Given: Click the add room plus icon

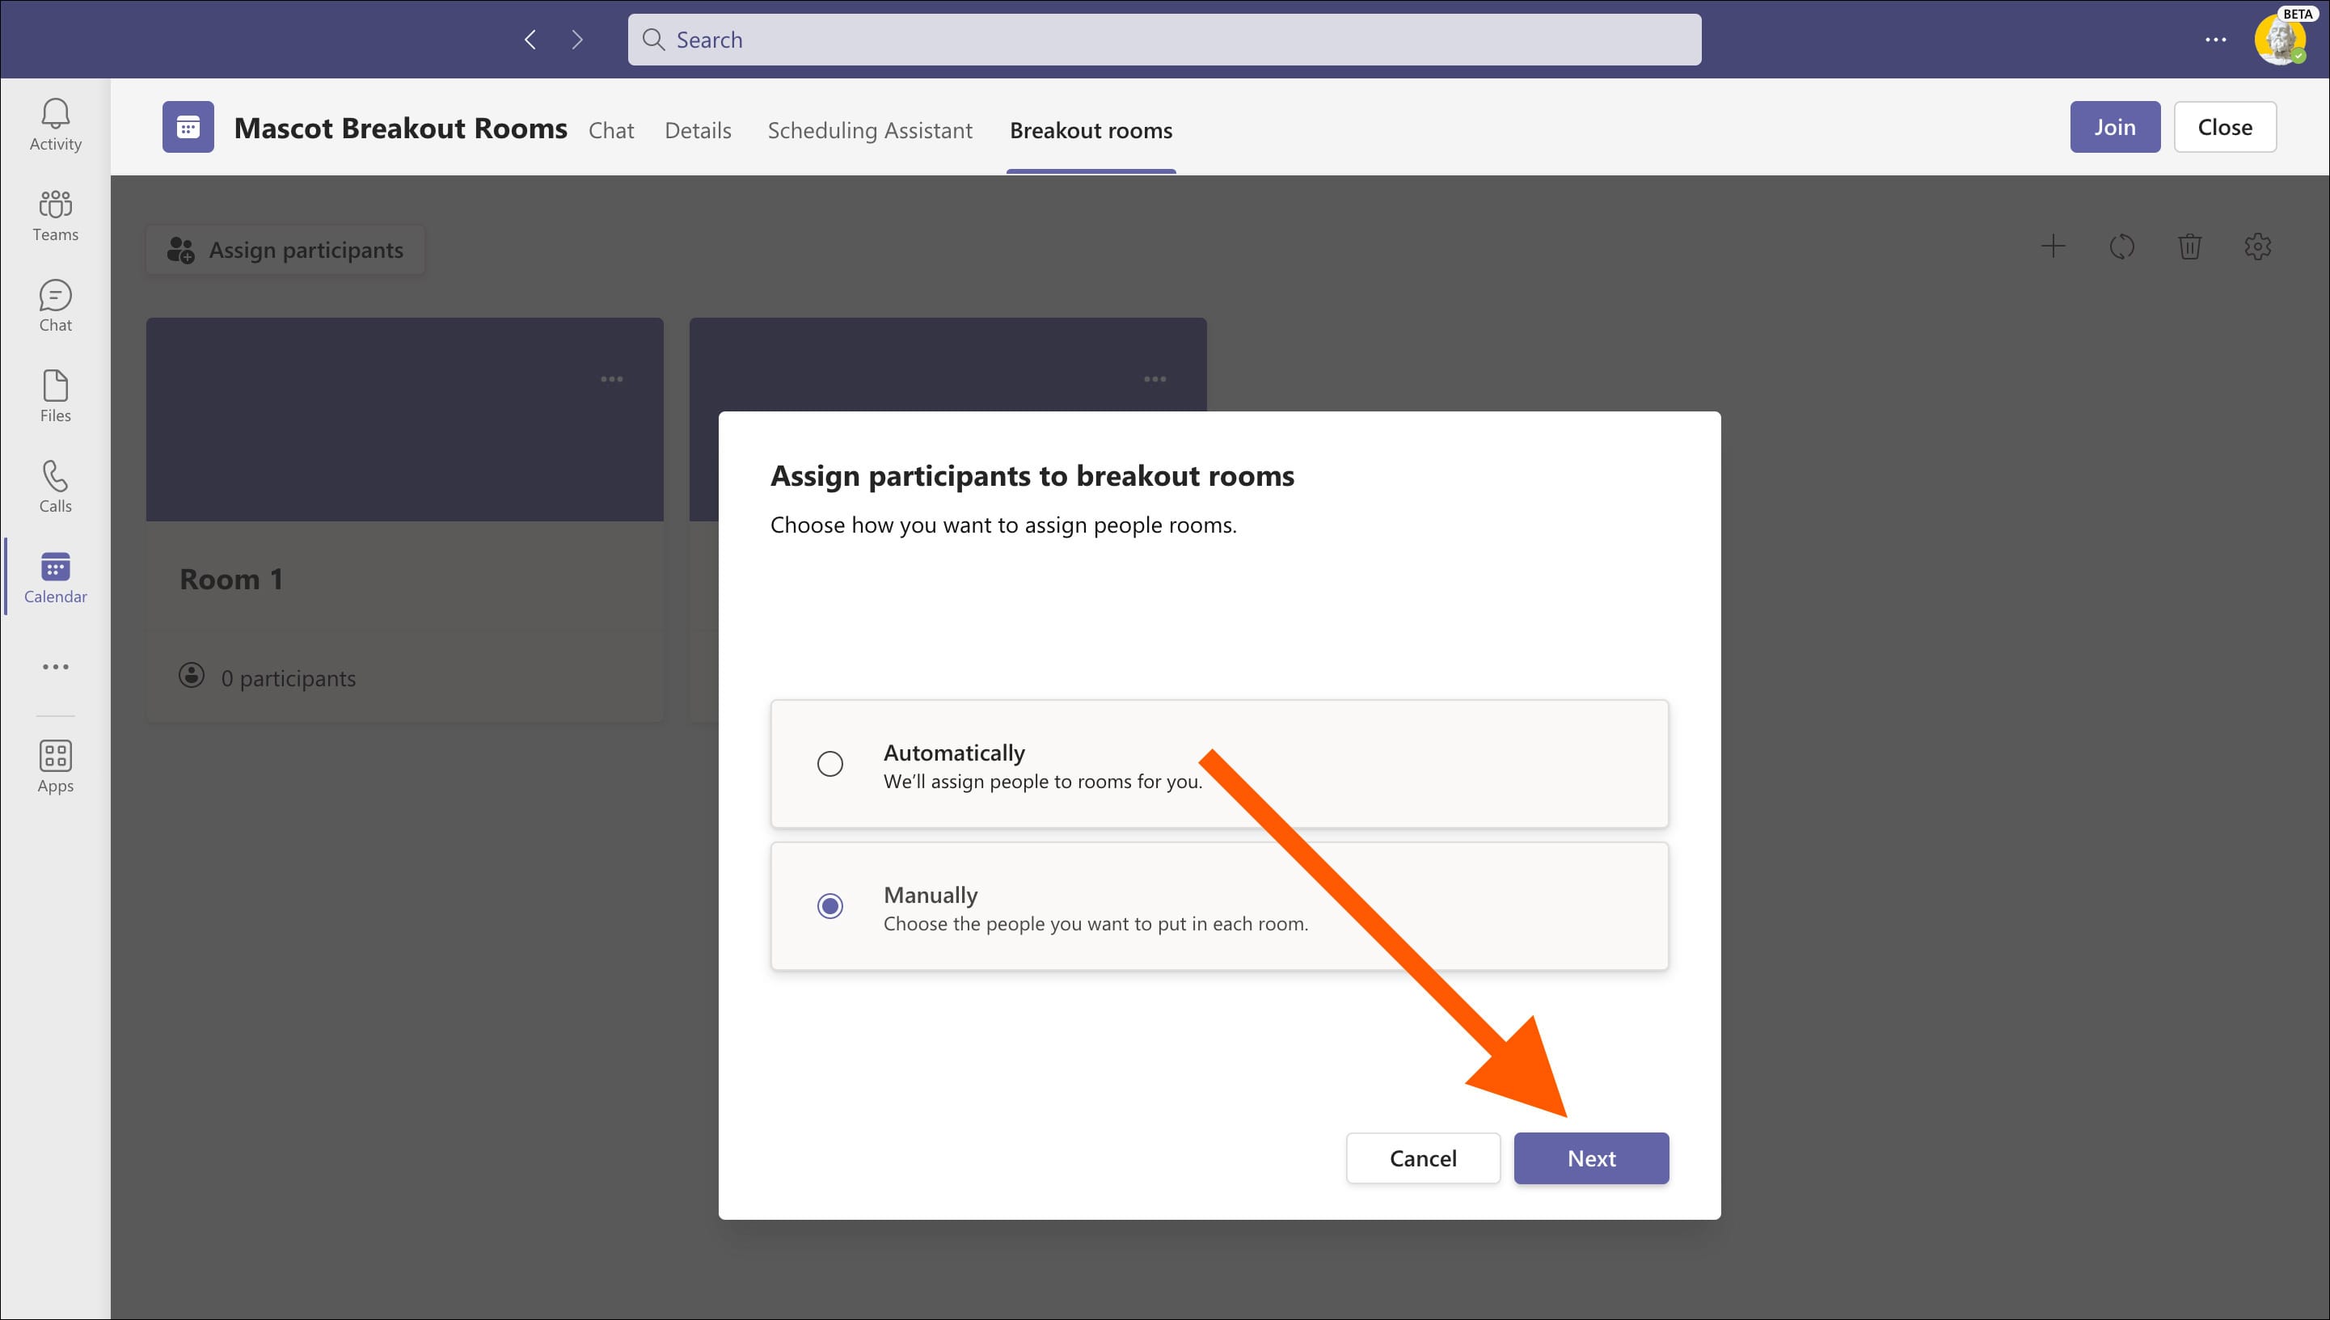Looking at the screenshot, I should (2053, 247).
